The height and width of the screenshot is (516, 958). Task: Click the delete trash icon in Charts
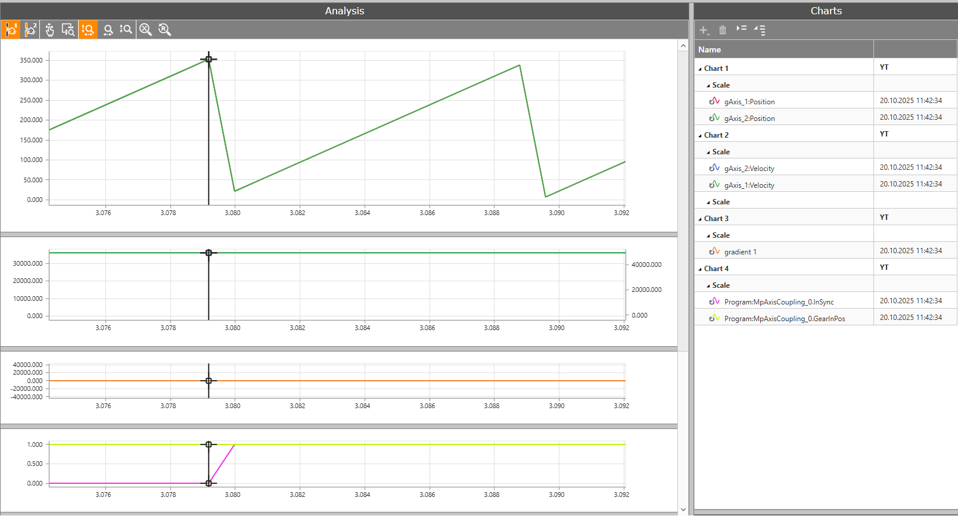coord(723,30)
